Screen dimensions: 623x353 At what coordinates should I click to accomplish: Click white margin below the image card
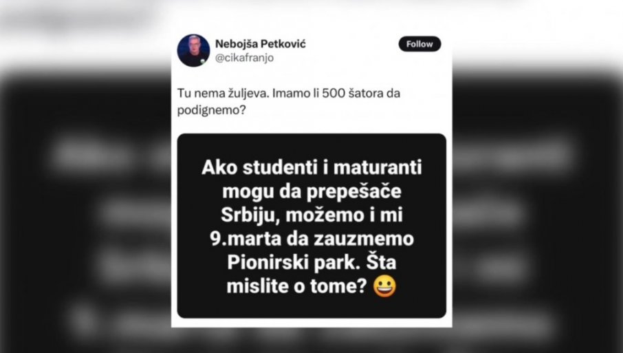pos(311,323)
